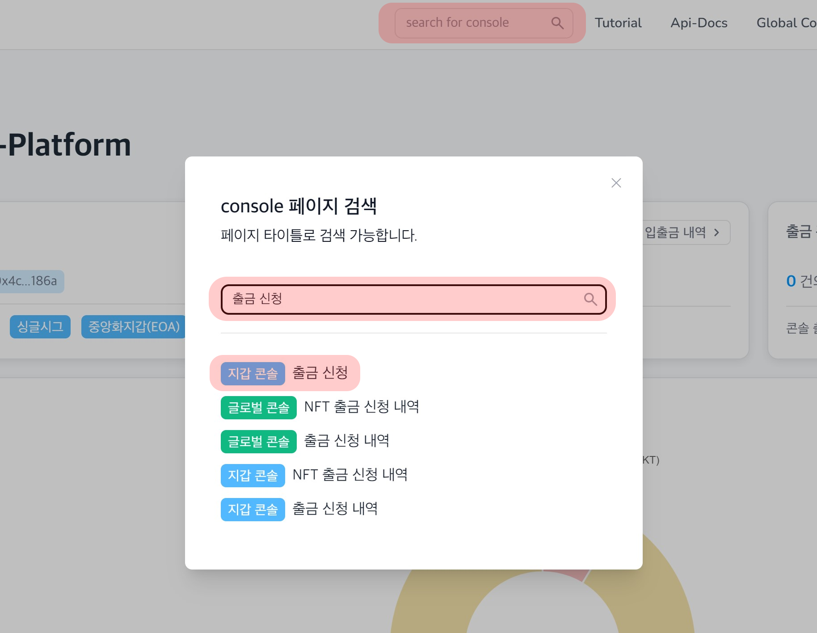The height and width of the screenshot is (633, 817).
Task: Select the 지갑 콘솔 '출금 신청 내역' result
Action: pos(299,509)
